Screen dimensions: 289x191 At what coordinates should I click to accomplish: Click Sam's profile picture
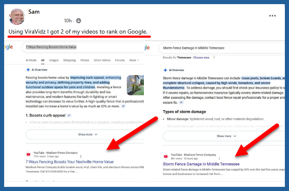tap(17, 16)
